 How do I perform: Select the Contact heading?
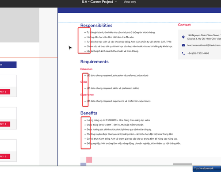coord(184,25)
